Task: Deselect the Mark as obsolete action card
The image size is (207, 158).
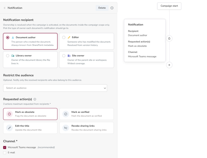Action: click(30, 114)
